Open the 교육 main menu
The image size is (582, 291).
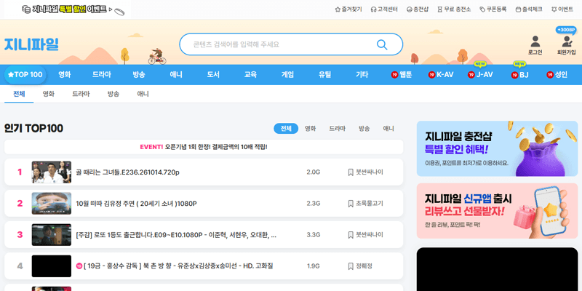click(250, 75)
